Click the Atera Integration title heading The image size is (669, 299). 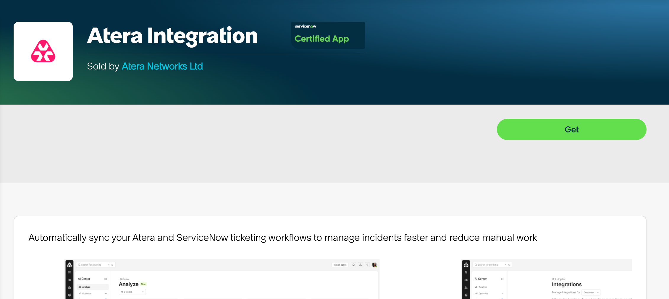[172, 36]
